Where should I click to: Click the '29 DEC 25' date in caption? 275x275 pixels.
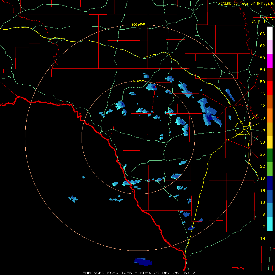point(167,273)
